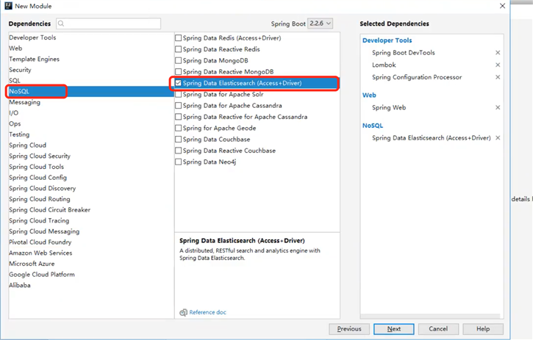Check Spring Data Reactive Couchbase
The width and height of the screenshot is (533, 340).
click(x=178, y=151)
